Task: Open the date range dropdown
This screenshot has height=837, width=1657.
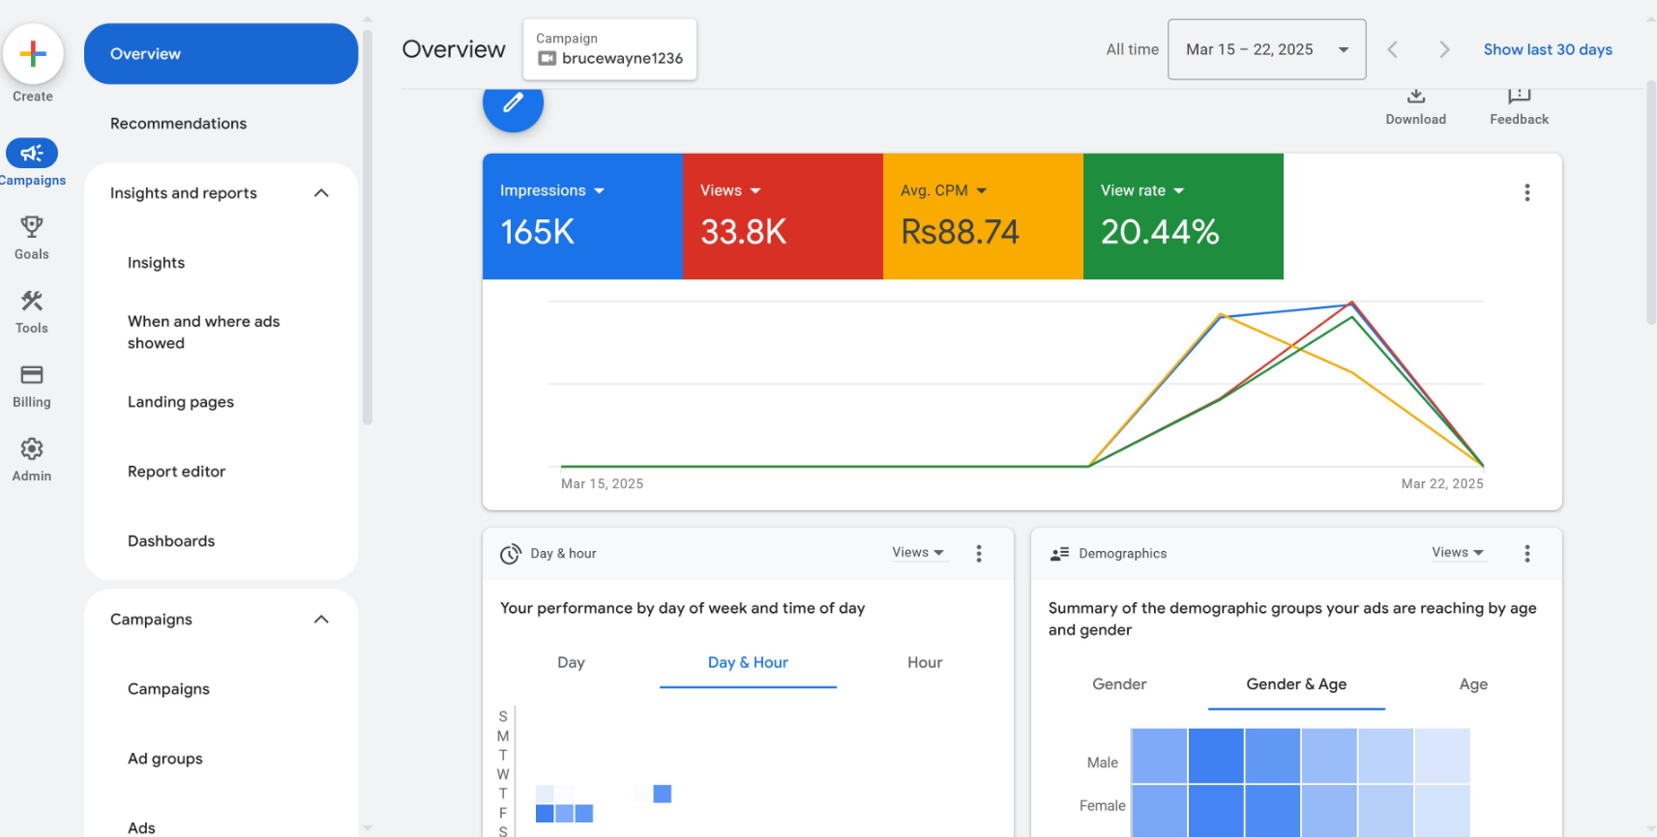Action: pos(1266,49)
